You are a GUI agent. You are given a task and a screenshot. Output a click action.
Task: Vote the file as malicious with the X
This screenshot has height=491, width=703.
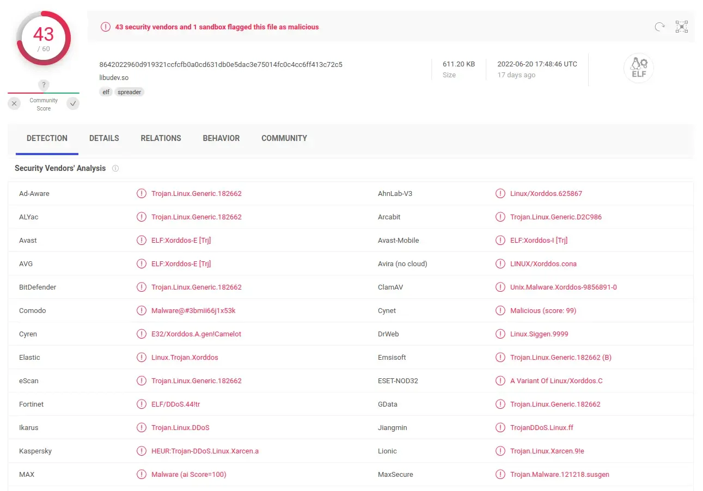click(x=14, y=103)
